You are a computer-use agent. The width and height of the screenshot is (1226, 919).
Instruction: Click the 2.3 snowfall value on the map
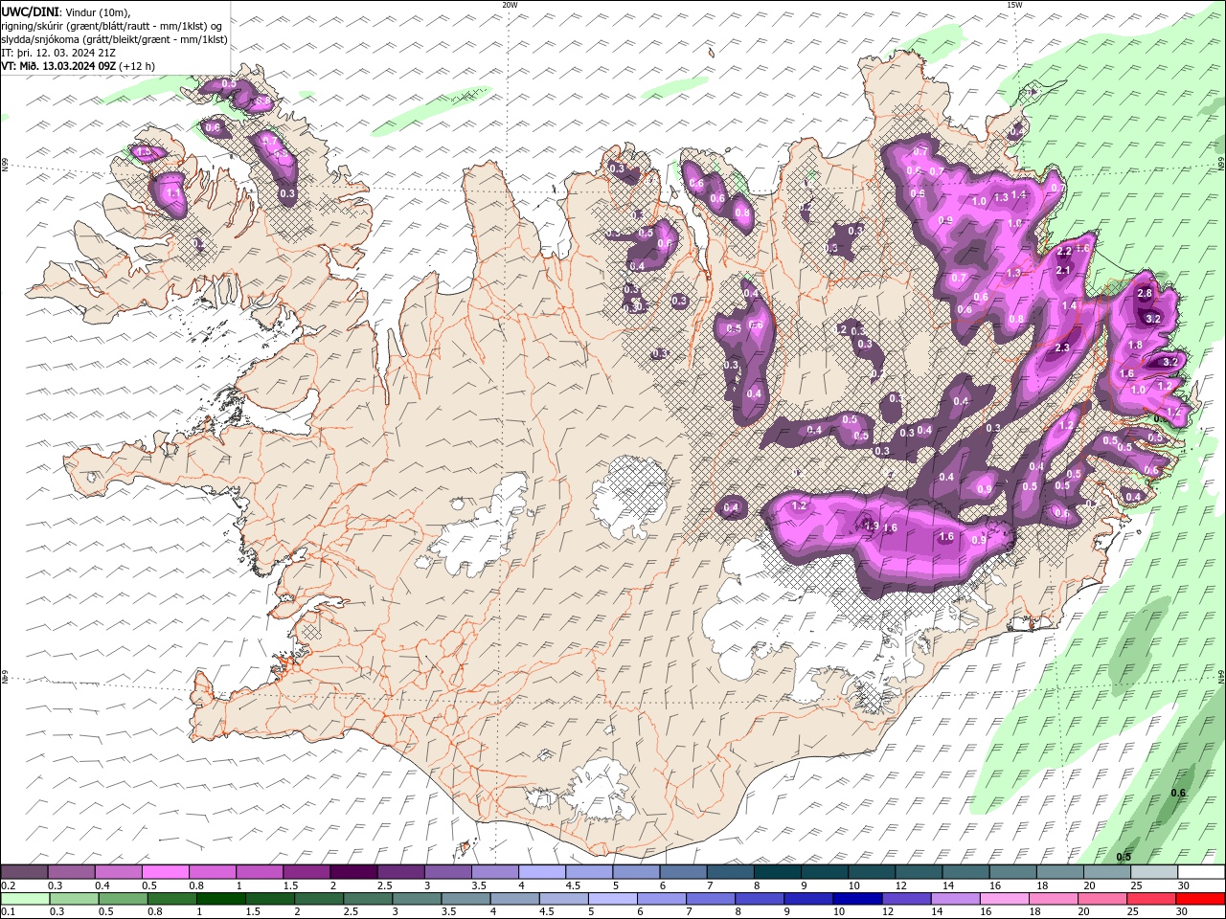pyautogui.click(x=1061, y=347)
